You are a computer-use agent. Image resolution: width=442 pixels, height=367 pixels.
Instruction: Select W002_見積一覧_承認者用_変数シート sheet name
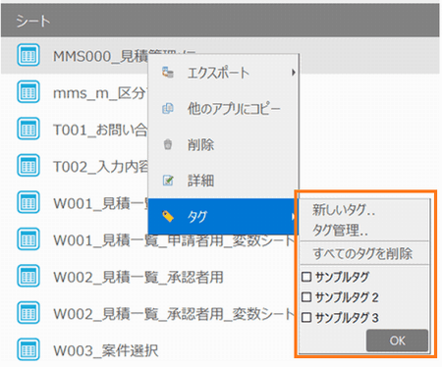pyautogui.click(x=174, y=314)
